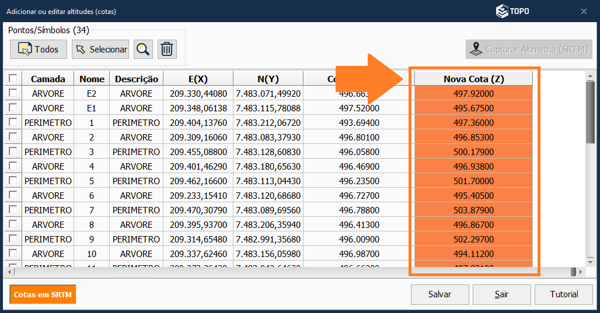The width and height of the screenshot is (600, 313).
Task: Sort by the Camada column header
Action: click(48, 79)
